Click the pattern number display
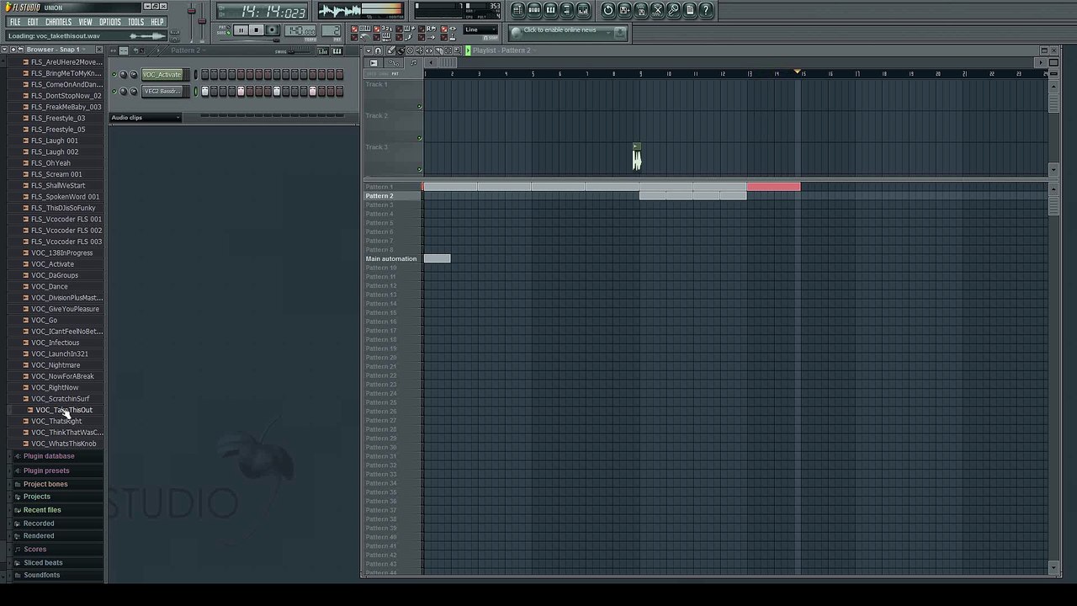This screenshot has height=606, width=1077. point(331,30)
